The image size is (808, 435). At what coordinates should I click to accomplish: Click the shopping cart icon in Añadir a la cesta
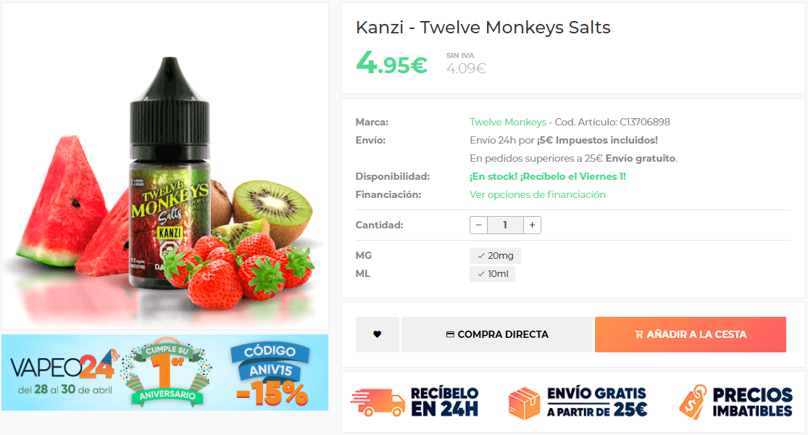point(639,334)
